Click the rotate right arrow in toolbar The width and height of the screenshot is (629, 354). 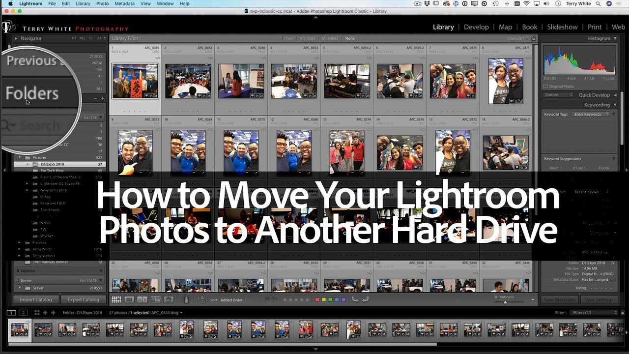365,299
